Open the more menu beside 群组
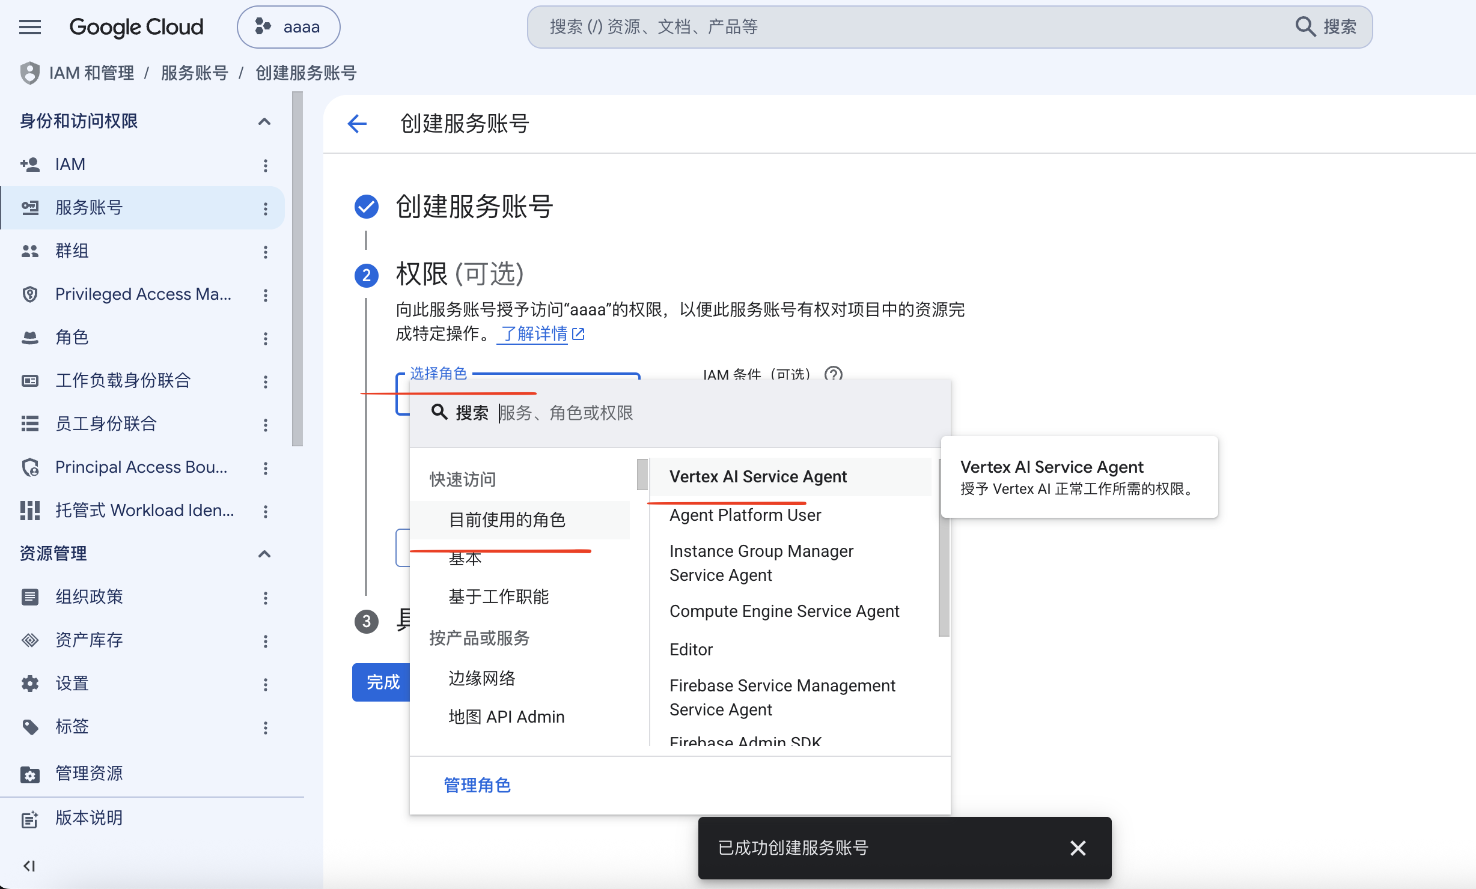Image resolution: width=1476 pixels, height=889 pixels. pos(265,252)
